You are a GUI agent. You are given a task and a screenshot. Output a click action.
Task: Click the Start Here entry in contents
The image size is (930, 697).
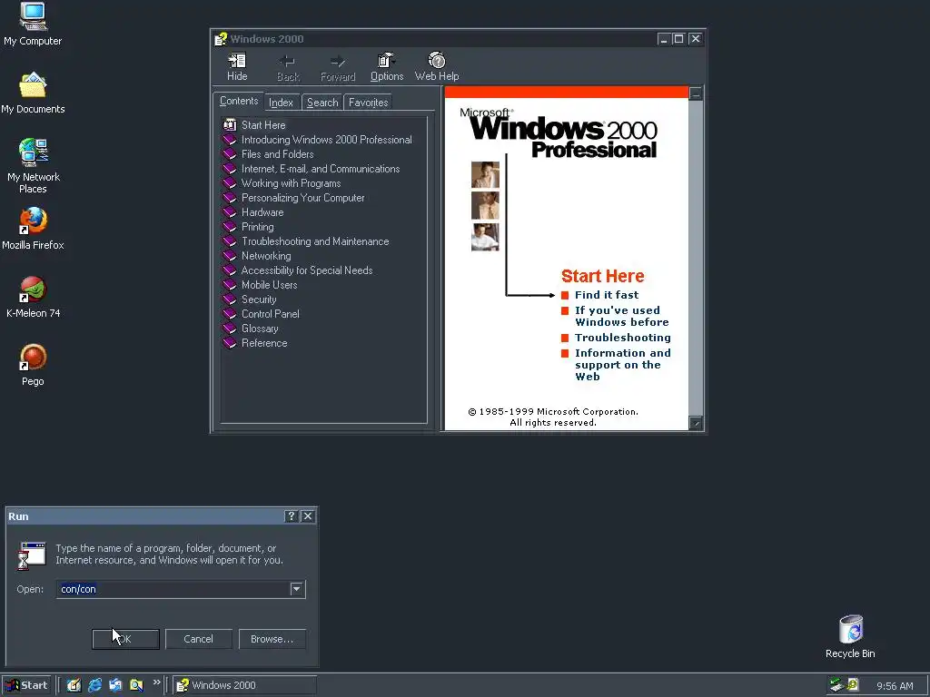coord(263,125)
